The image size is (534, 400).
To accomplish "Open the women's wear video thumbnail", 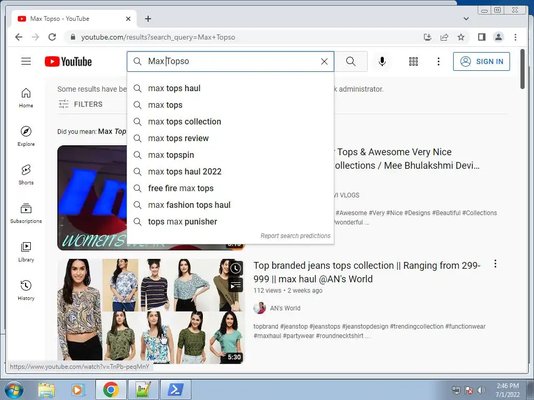I will tap(92, 197).
